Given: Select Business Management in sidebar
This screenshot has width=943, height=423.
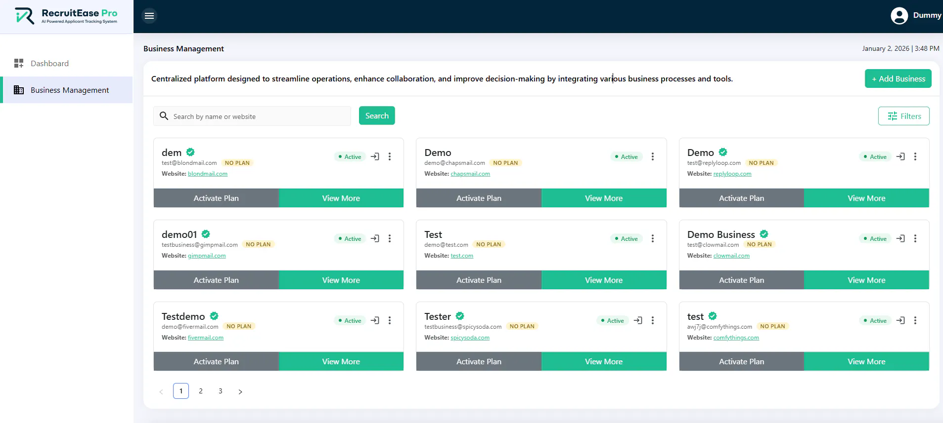Looking at the screenshot, I should tap(66, 90).
